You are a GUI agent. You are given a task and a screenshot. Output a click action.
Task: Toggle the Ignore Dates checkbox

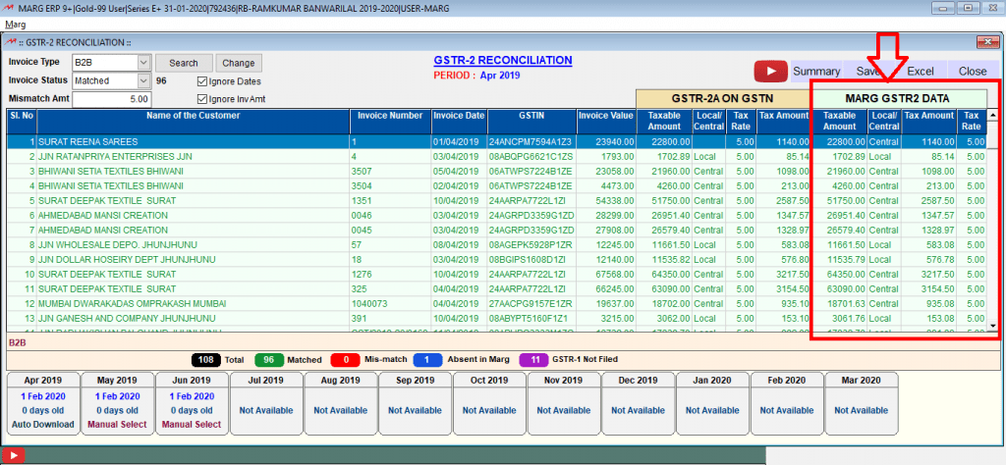[x=202, y=82]
